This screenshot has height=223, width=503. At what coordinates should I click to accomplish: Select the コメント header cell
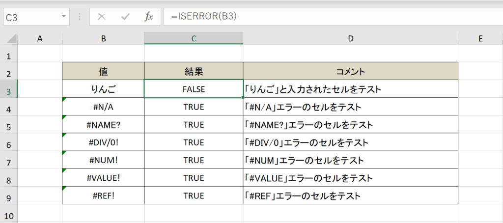pyautogui.click(x=351, y=71)
